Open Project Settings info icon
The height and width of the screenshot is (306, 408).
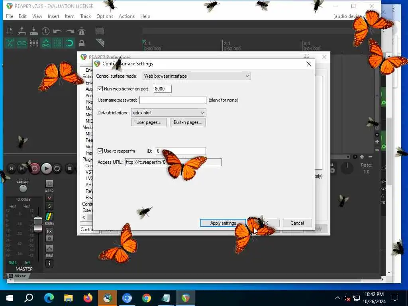coord(45,31)
